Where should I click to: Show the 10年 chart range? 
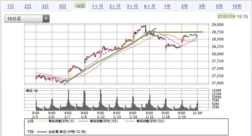click(x=237, y=6)
